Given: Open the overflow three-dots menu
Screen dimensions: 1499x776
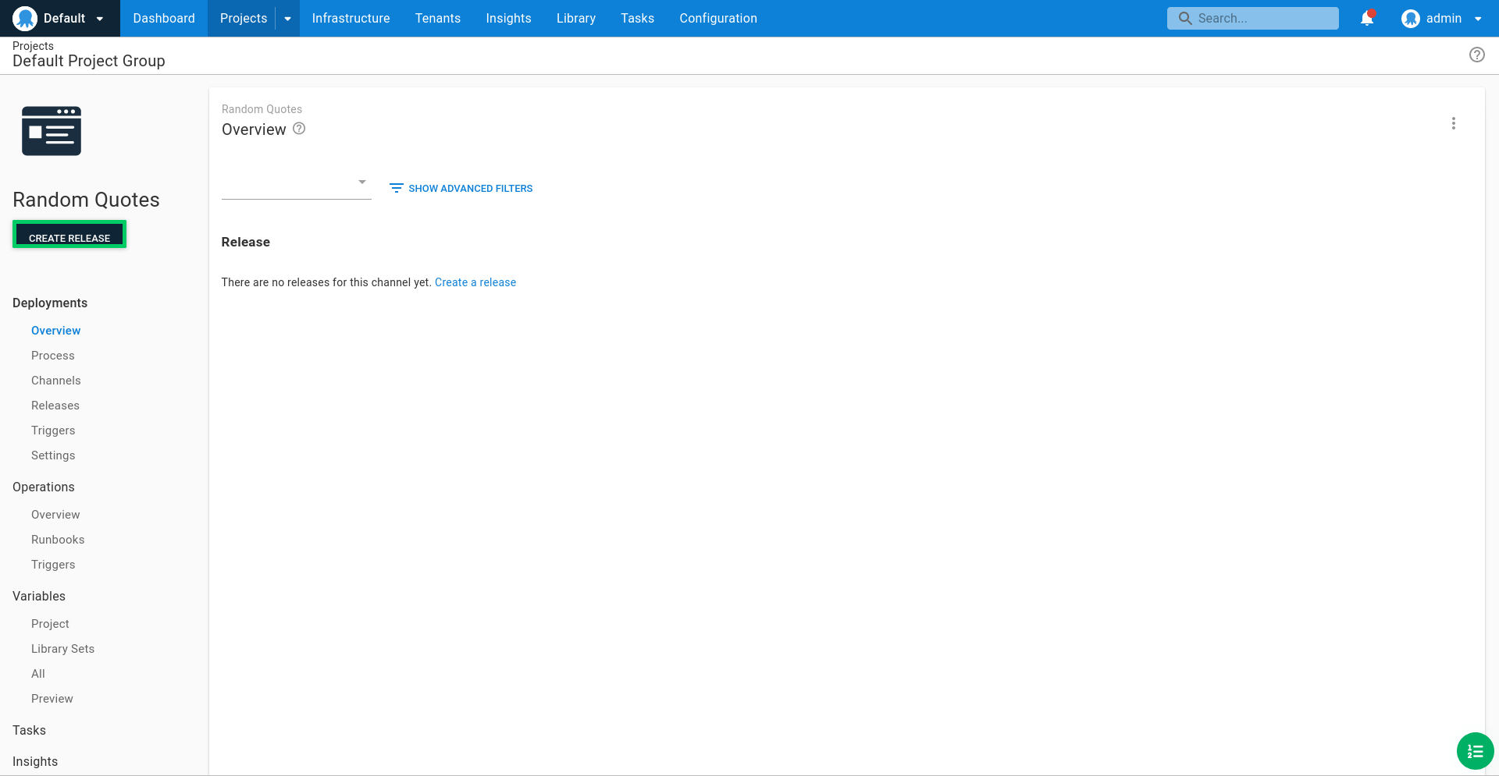Looking at the screenshot, I should tap(1454, 123).
